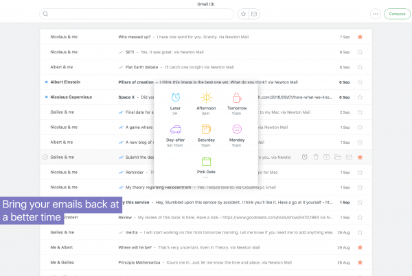Choose Monday 10am snooze option

pyautogui.click(x=237, y=136)
